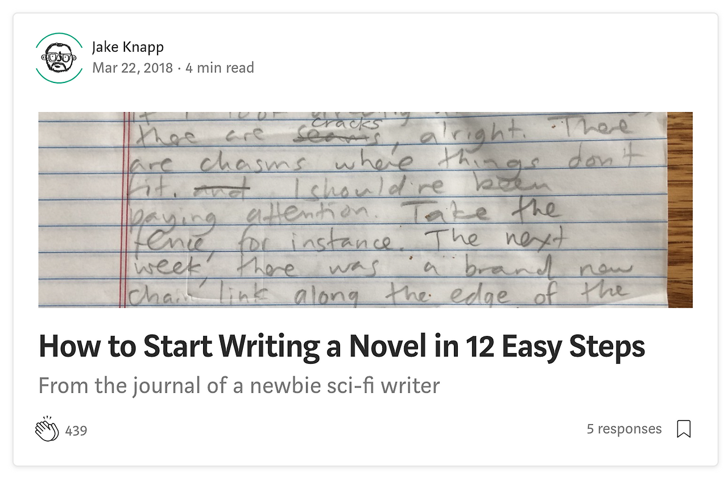Open the story via its headline
The width and height of the screenshot is (728, 478).
(342, 347)
